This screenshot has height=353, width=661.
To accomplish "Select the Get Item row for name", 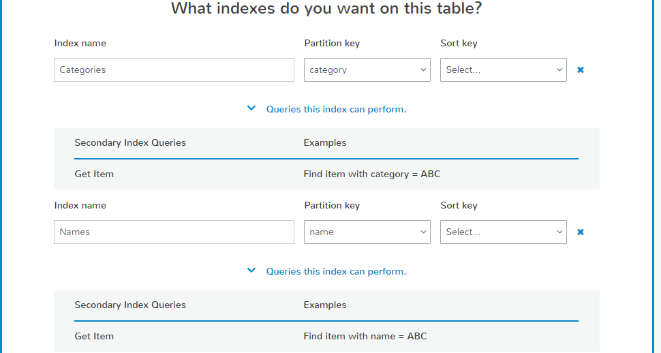I will [94, 337].
